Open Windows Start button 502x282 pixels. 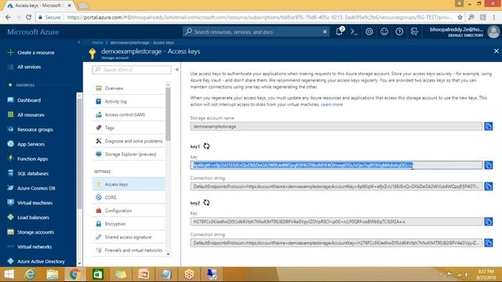pyautogui.click(x=9, y=274)
